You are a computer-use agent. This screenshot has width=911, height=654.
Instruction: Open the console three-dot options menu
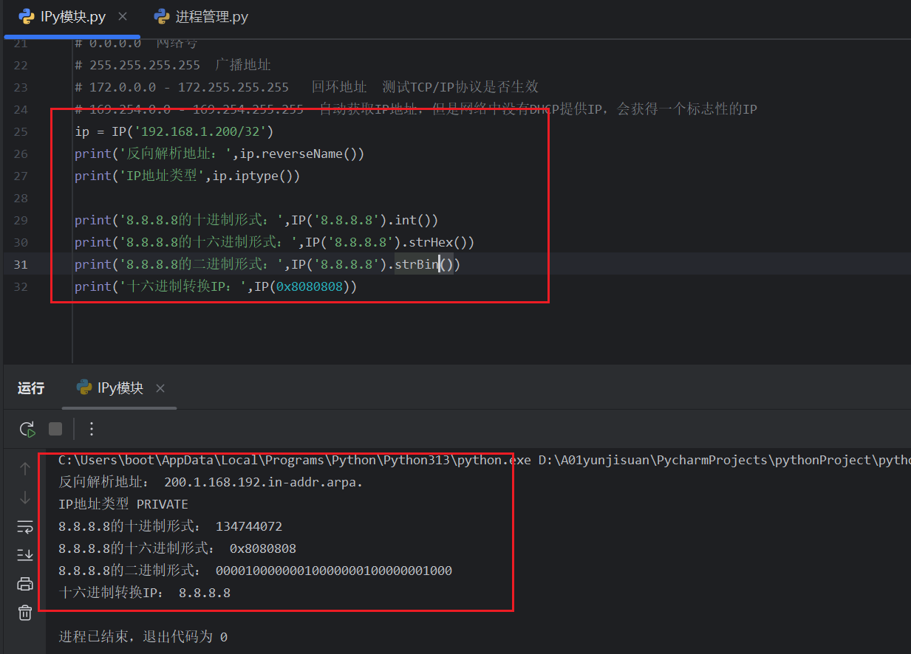(x=91, y=429)
